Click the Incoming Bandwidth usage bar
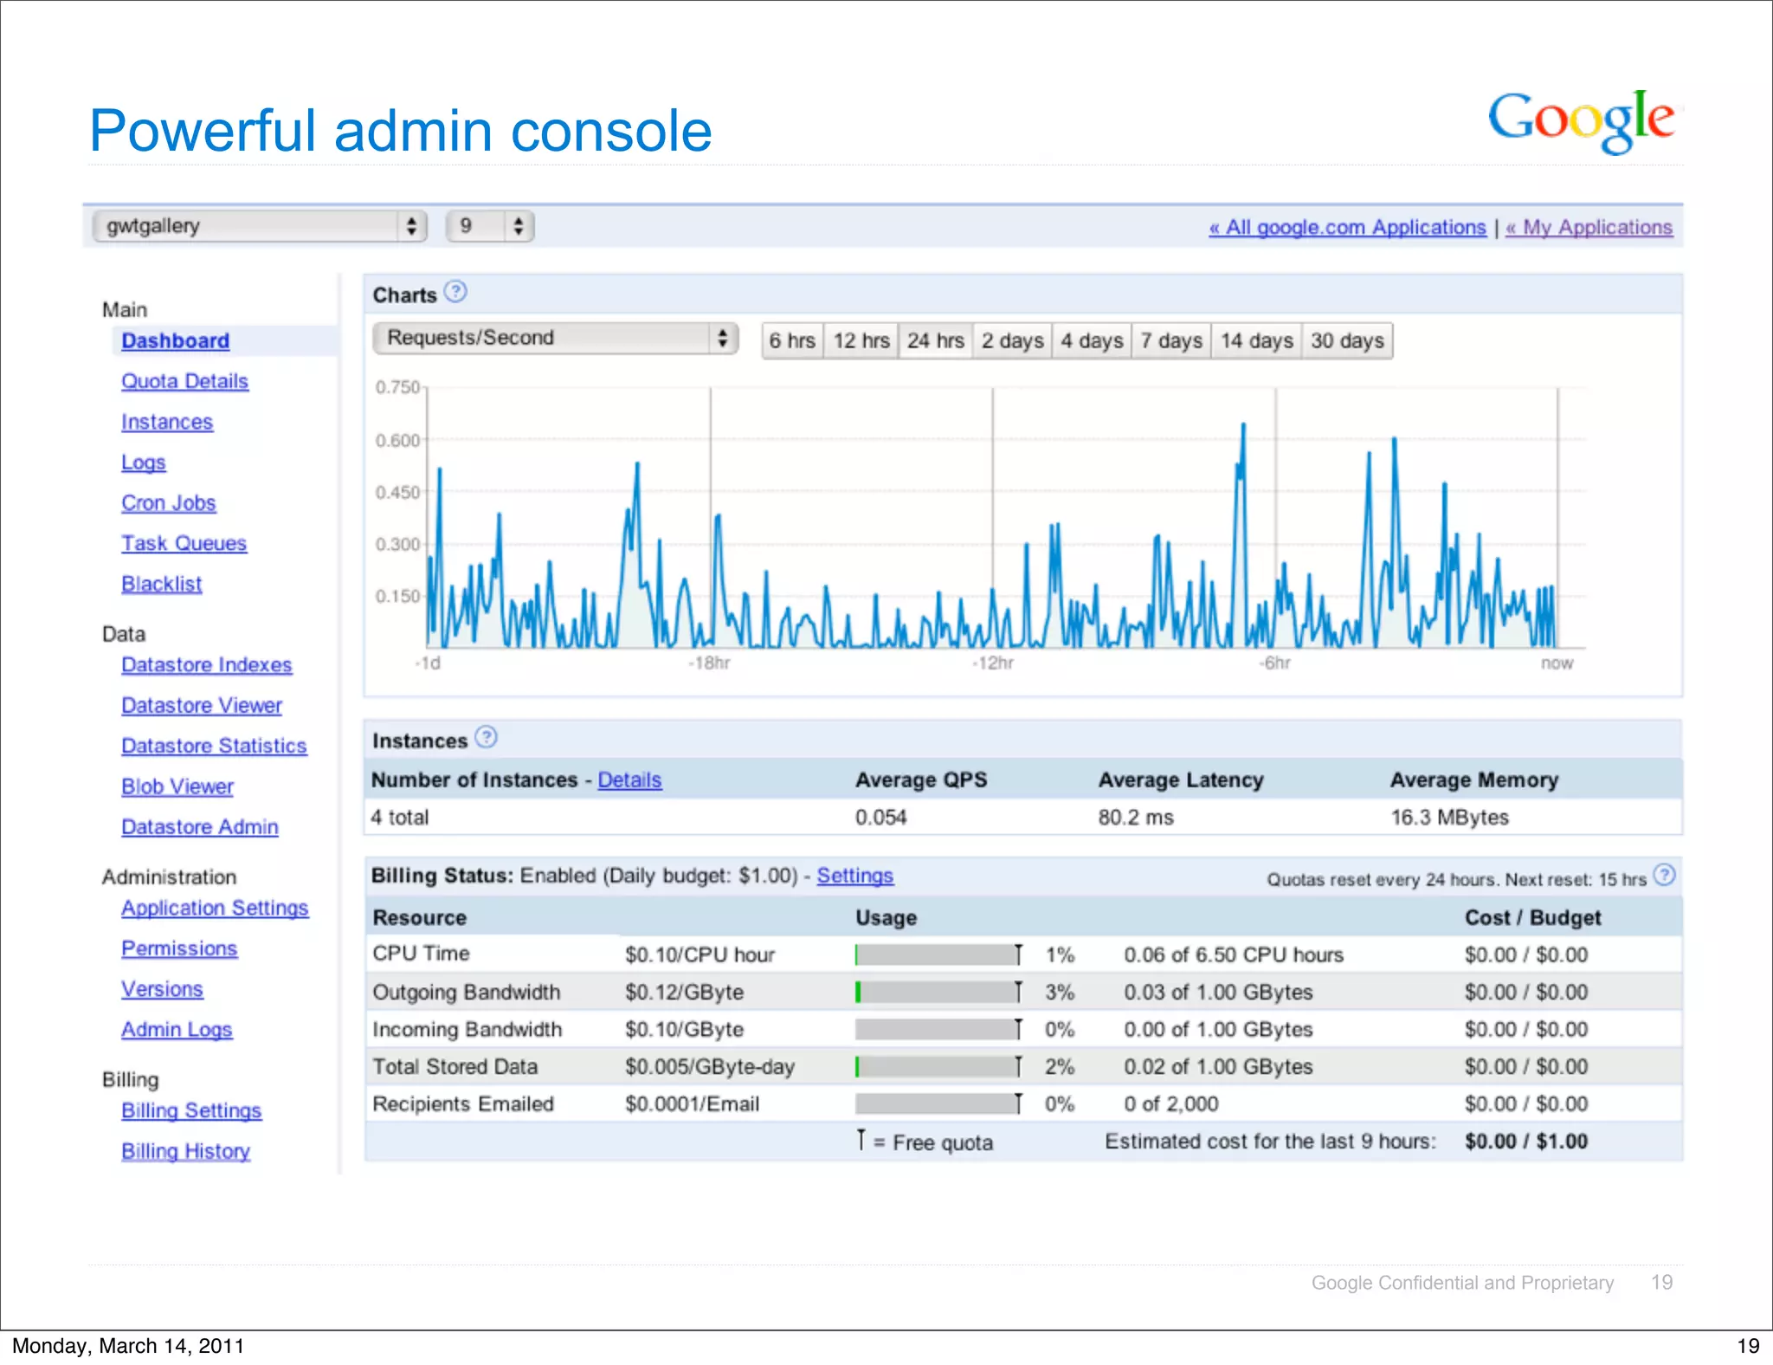1773x1365 pixels. click(938, 1029)
